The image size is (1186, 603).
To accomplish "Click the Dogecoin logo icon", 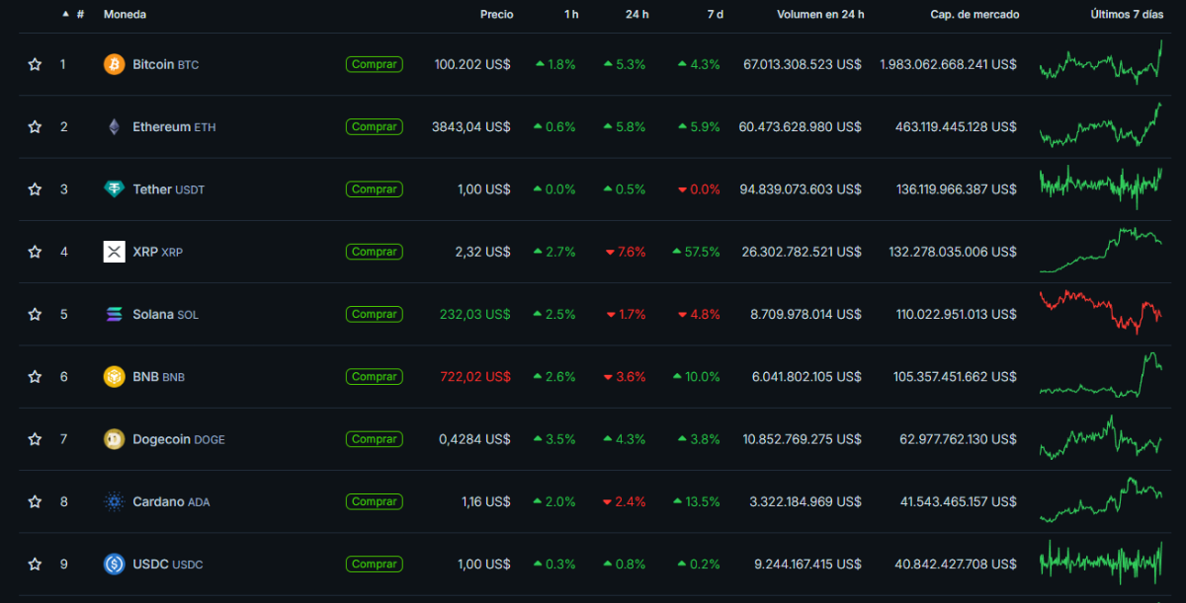I will coord(115,439).
